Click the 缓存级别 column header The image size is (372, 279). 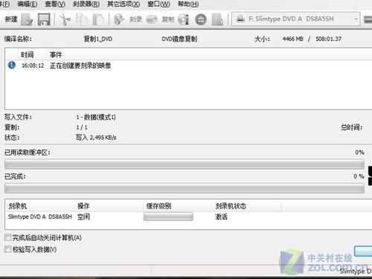point(158,206)
